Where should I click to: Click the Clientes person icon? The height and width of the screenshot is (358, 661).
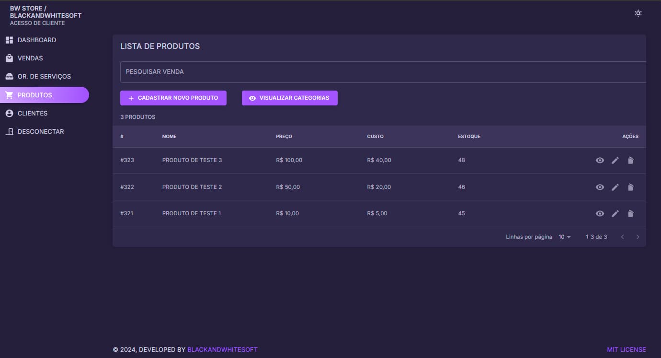[x=9, y=113]
